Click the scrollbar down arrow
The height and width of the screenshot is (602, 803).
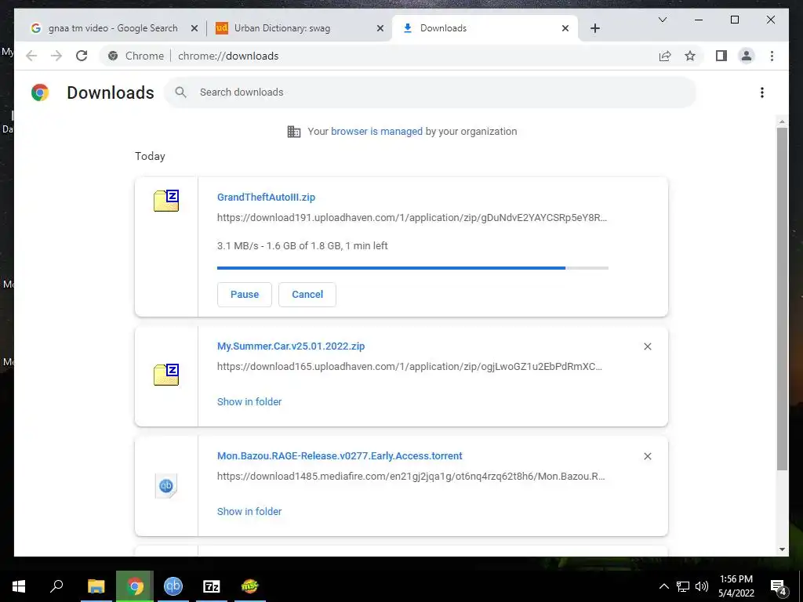[782, 549]
